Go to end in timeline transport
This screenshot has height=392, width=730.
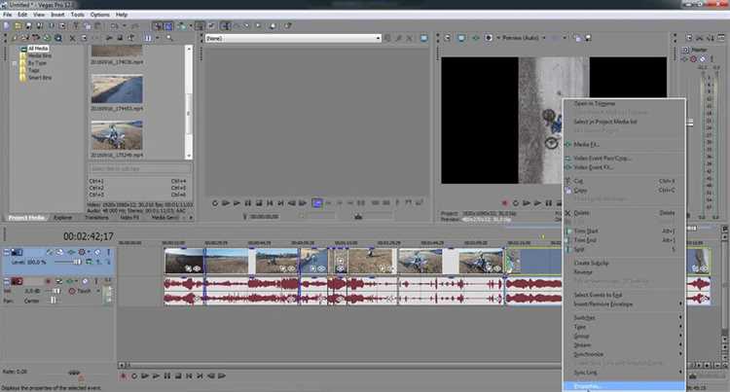200,375
